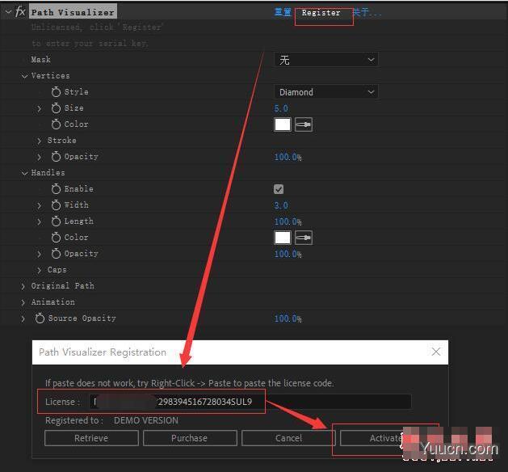The width and height of the screenshot is (508, 472).
Task: Click the Handles Width stopwatch icon
Action: 56,204
